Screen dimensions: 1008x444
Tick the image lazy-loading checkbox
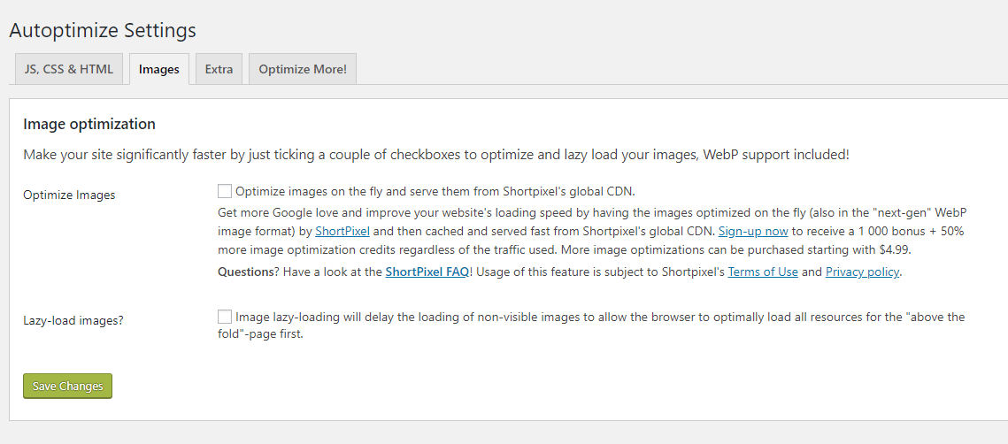225,317
